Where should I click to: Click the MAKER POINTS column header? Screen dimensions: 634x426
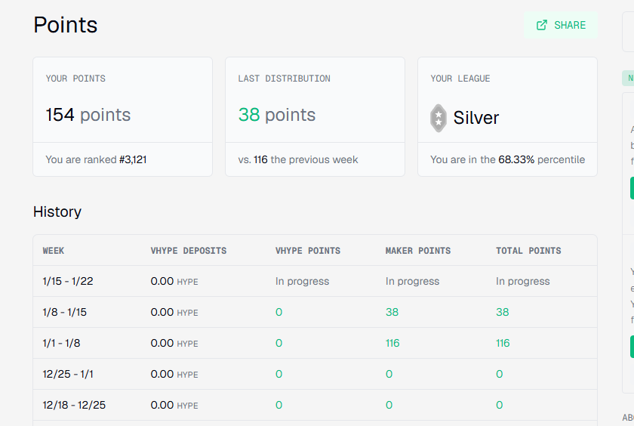coord(418,251)
